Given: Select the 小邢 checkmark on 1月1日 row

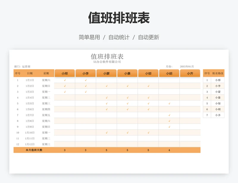Looking at the screenshot, I should [65, 80].
